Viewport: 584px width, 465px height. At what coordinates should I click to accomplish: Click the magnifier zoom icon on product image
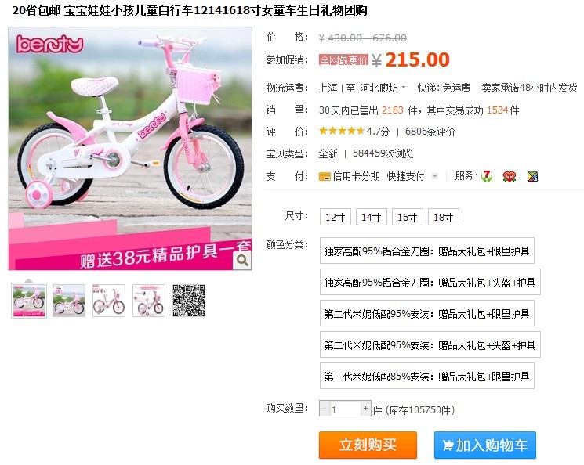[x=242, y=260]
